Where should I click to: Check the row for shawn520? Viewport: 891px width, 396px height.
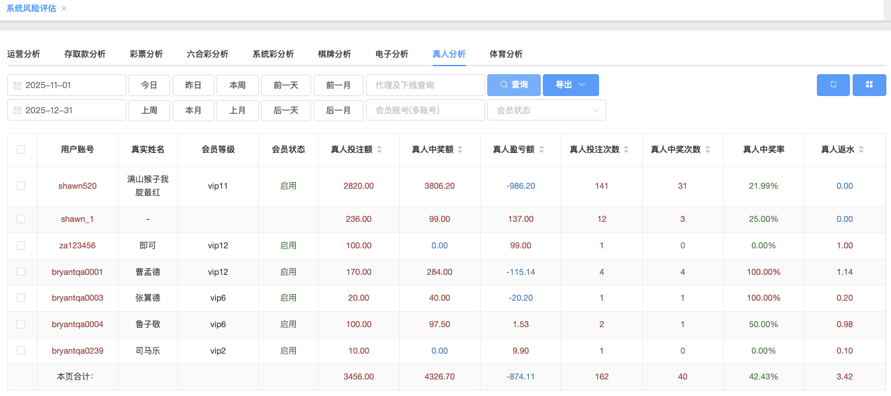coord(21,186)
